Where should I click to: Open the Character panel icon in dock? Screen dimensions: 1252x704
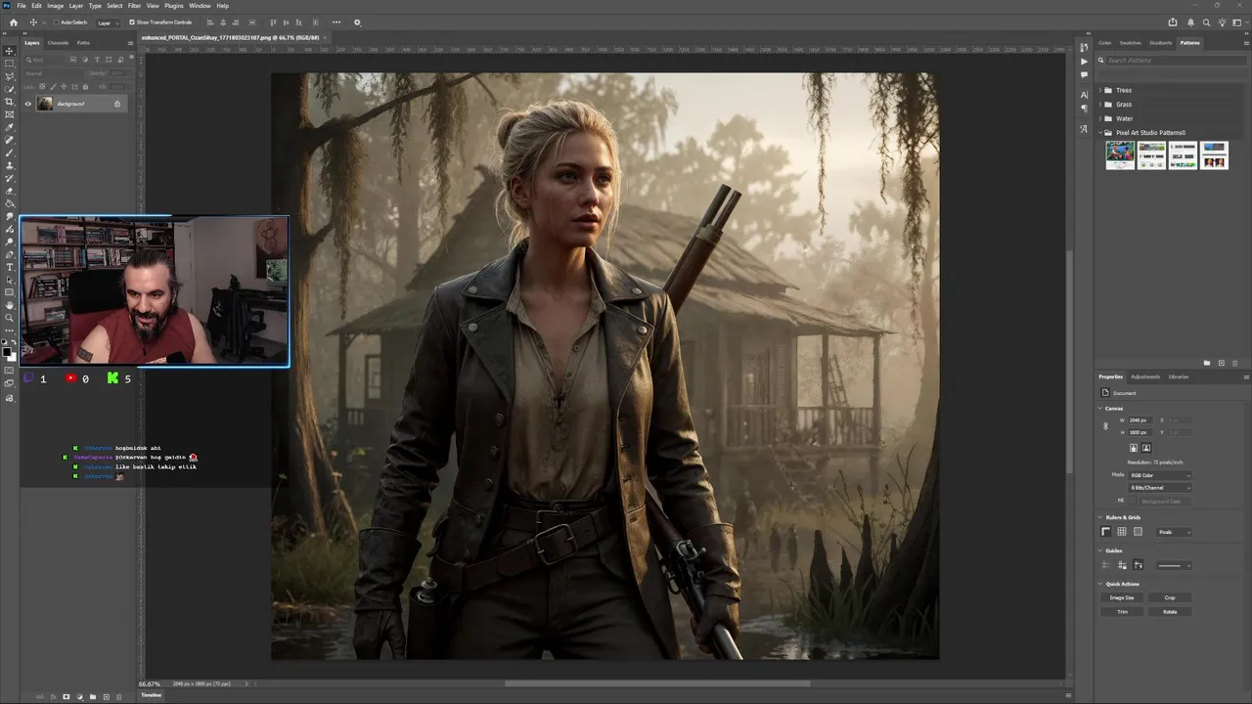tap(1084, 95)
